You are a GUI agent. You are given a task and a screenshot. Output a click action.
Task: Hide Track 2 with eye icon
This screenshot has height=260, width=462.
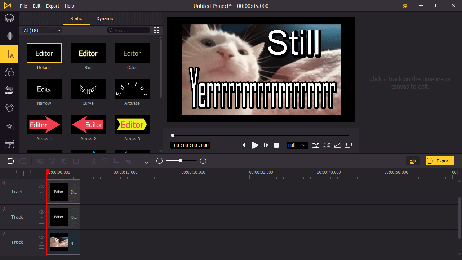(x=42, y=237)
